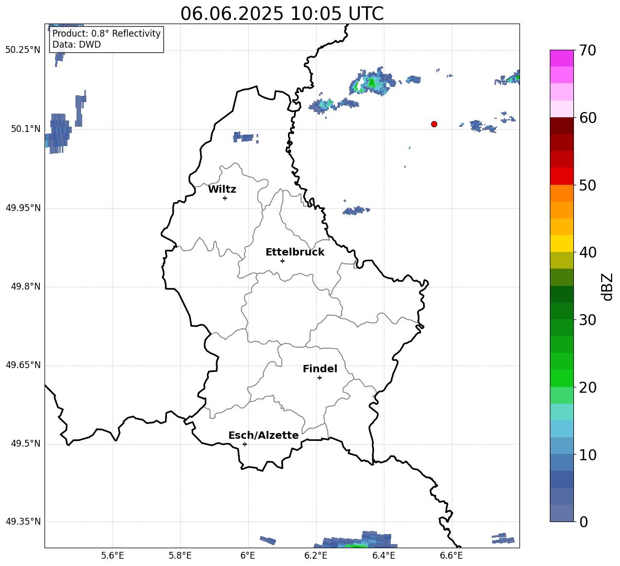620x566 pixels.
Task: Select the Ettelbruck city label
Action: coord(295,252)
